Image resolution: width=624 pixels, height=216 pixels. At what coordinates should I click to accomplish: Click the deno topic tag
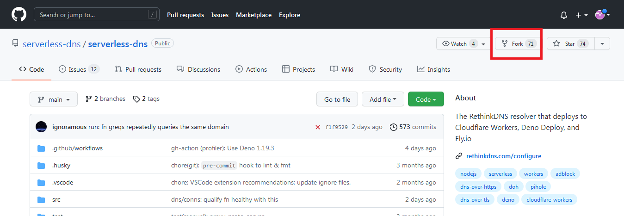point(508,200)
